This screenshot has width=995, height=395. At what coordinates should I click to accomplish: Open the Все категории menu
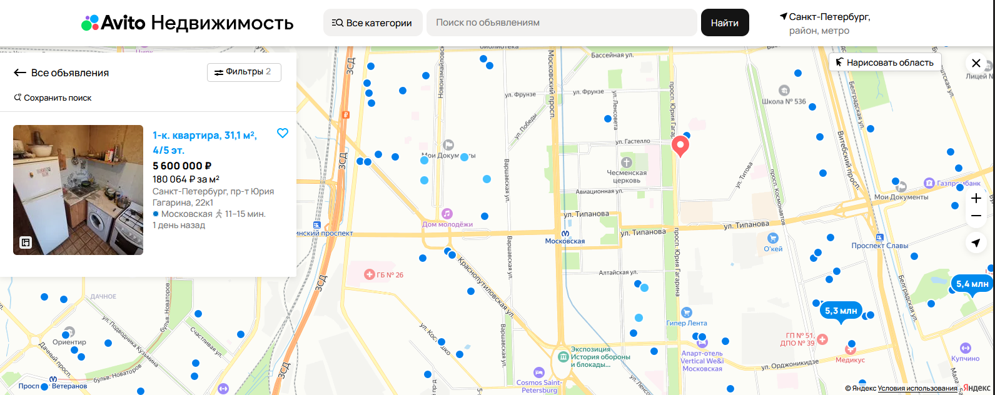pos(373,22)
